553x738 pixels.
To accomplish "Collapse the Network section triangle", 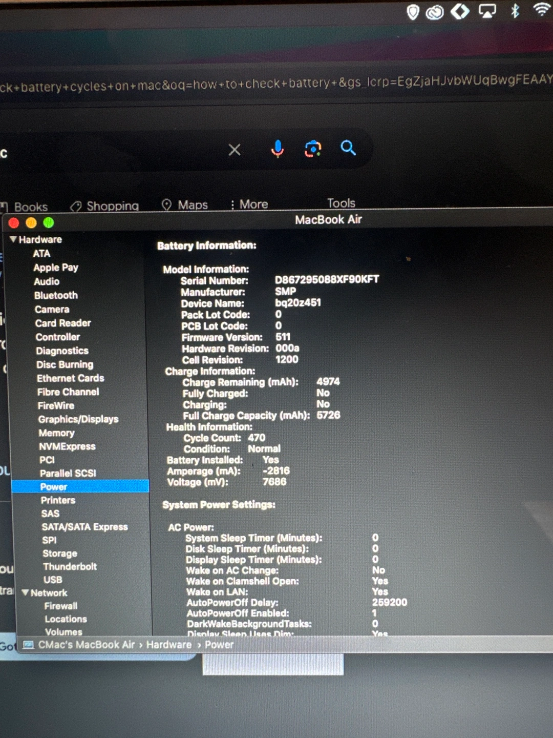I will point(25,592).
